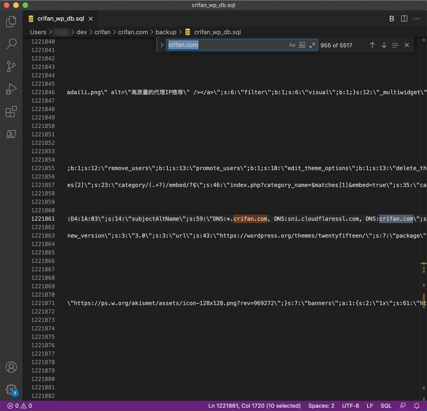Go to the next search match

pos(384,45)
